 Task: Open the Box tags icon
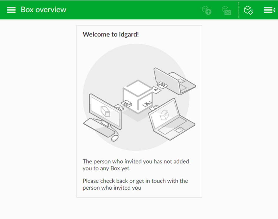pos(249,10)
